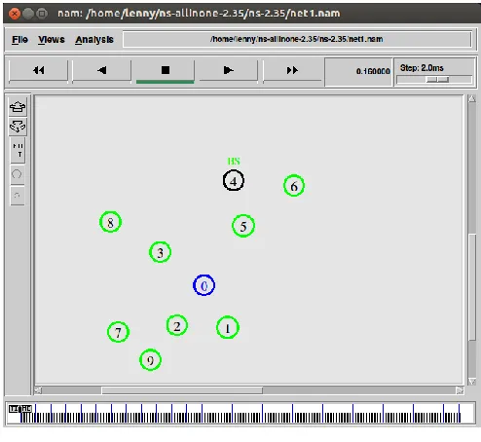Click the BS label above node 4

pos(234,162)
